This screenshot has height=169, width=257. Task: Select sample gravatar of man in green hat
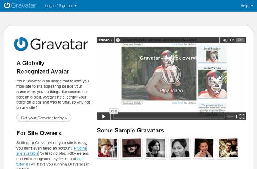pyautogui.click(x=108, y=148)
